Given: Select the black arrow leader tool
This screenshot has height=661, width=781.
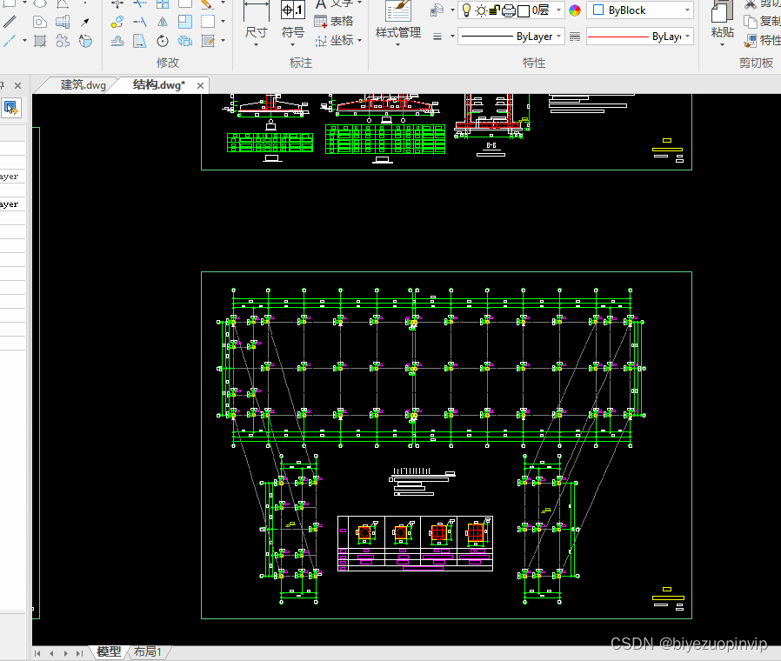Looking at the screenshot, I should (x=85, y=22).
